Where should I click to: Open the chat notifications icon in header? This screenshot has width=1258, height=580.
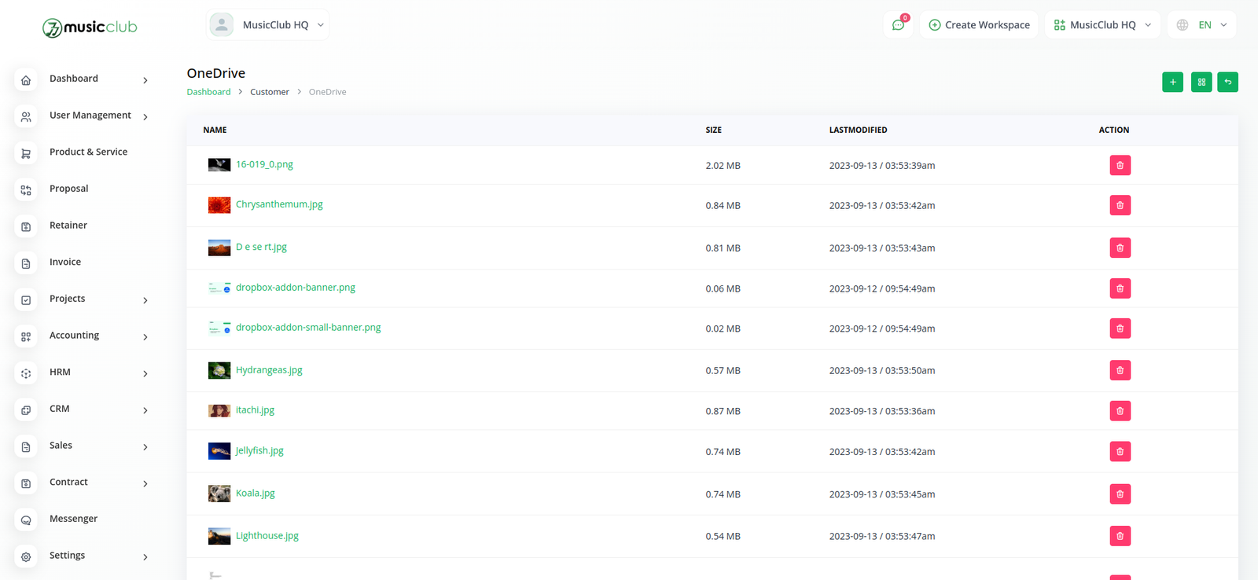[x=898, y=25]
